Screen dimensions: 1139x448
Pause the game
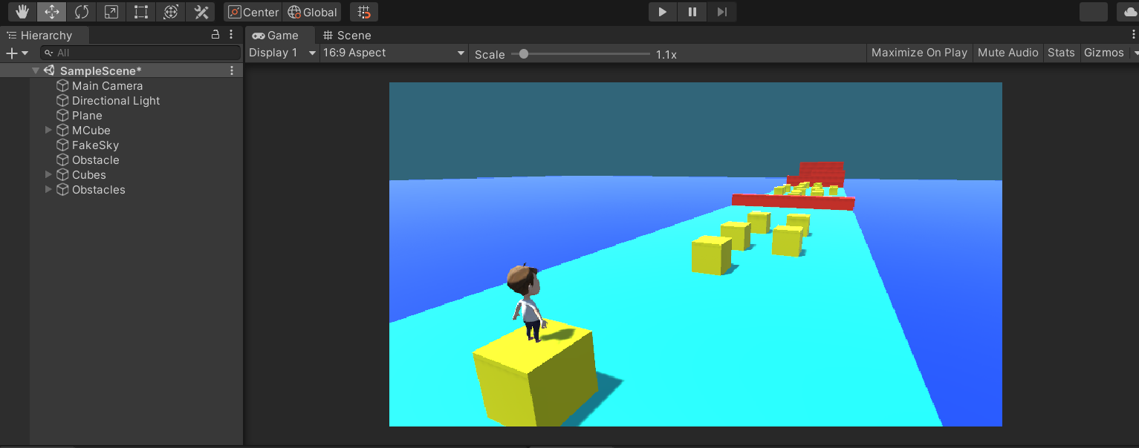tap(692, 12)
